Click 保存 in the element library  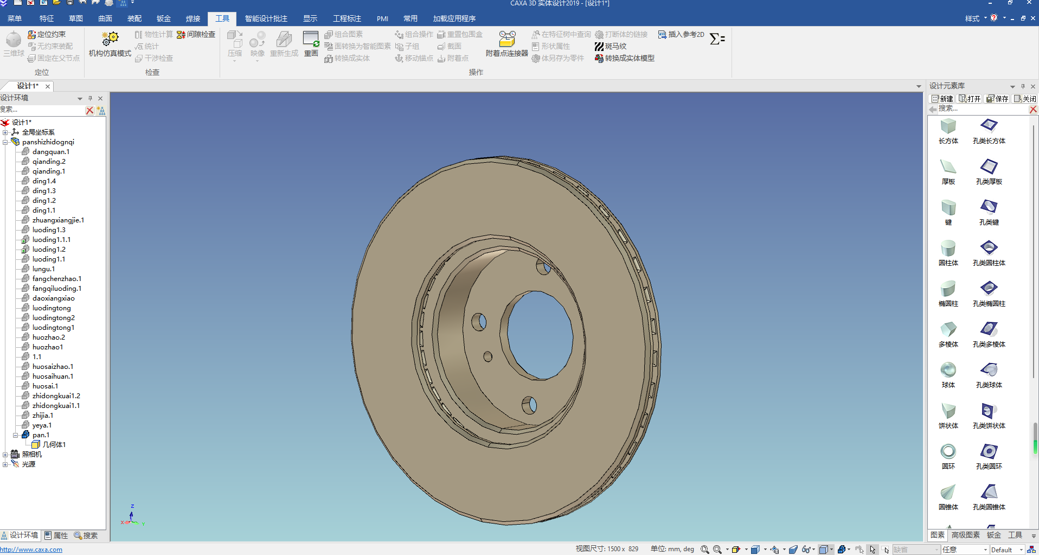pos(998,99)
